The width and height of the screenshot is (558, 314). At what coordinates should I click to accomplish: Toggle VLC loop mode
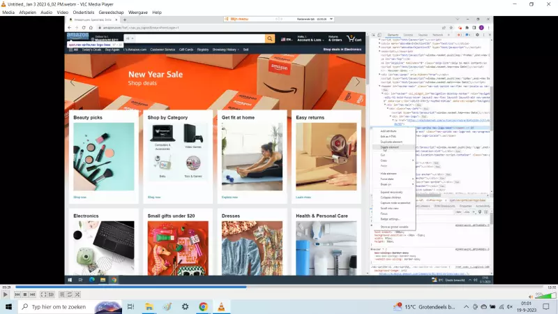point(70,294)
